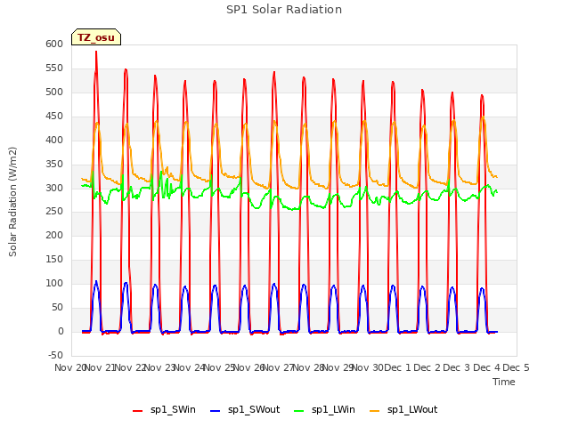Click the Dec 5 x-axis label
This screenshot has width=570, height=427.
(x=516, y=367)
